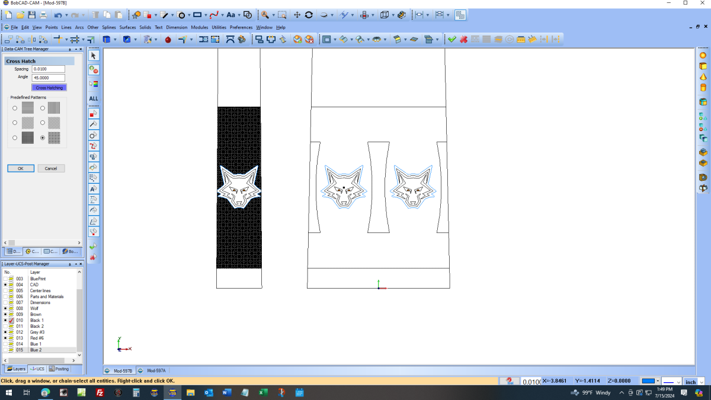
Task: Click the Cross Hatching button
Action: pyautogui.click(x=49, y=88)
